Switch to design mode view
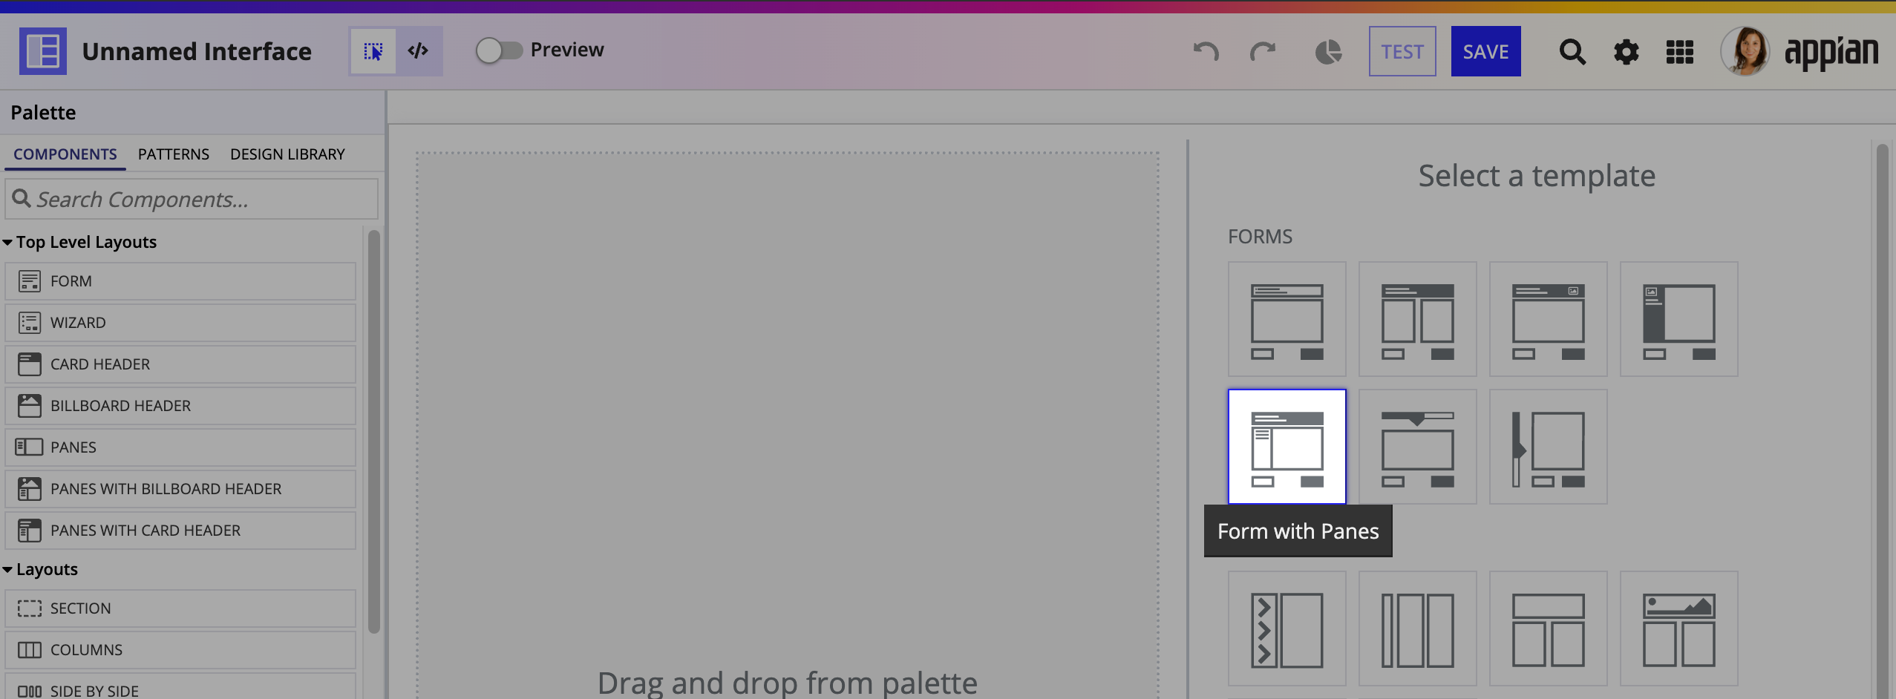 373,51
